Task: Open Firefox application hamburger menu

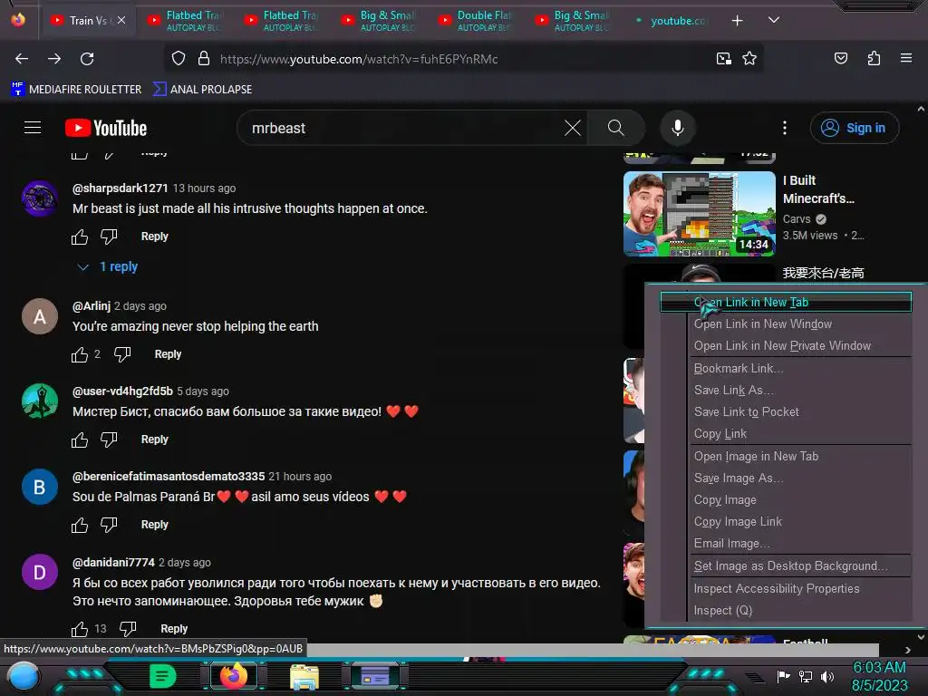Action: (x=906, y=59)
